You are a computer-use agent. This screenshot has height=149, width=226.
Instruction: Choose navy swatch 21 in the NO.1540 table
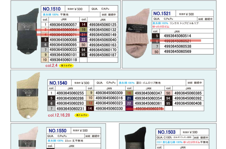129,98
